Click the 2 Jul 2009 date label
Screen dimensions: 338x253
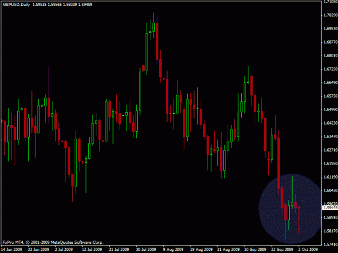pyautogui.click(x=64, y=249)
